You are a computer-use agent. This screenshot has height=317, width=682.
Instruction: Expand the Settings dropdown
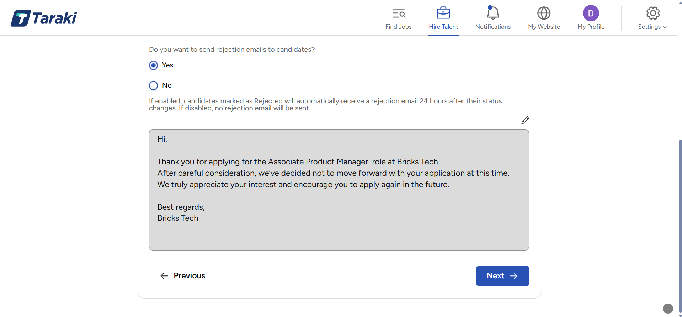click(x=652, y=18)
